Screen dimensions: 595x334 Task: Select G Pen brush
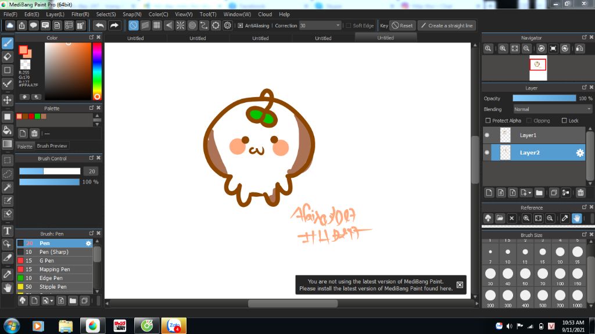[55, 261]
